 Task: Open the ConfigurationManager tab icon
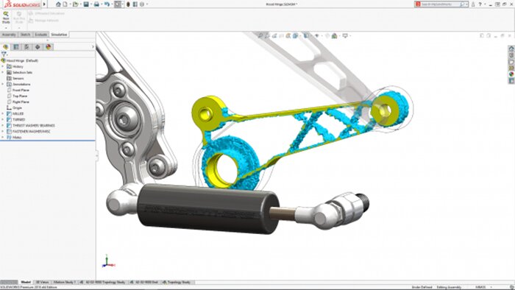(x=27, y=47)
